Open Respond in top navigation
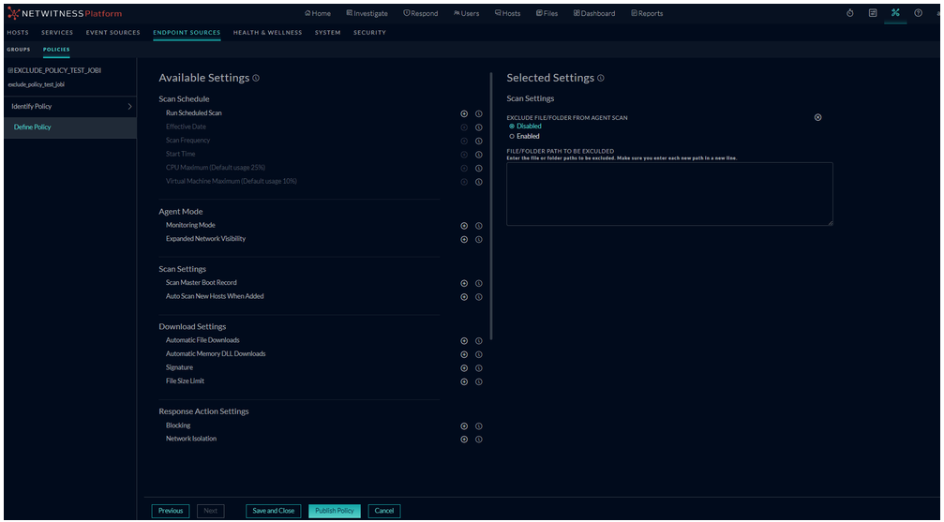 [421, 13]
